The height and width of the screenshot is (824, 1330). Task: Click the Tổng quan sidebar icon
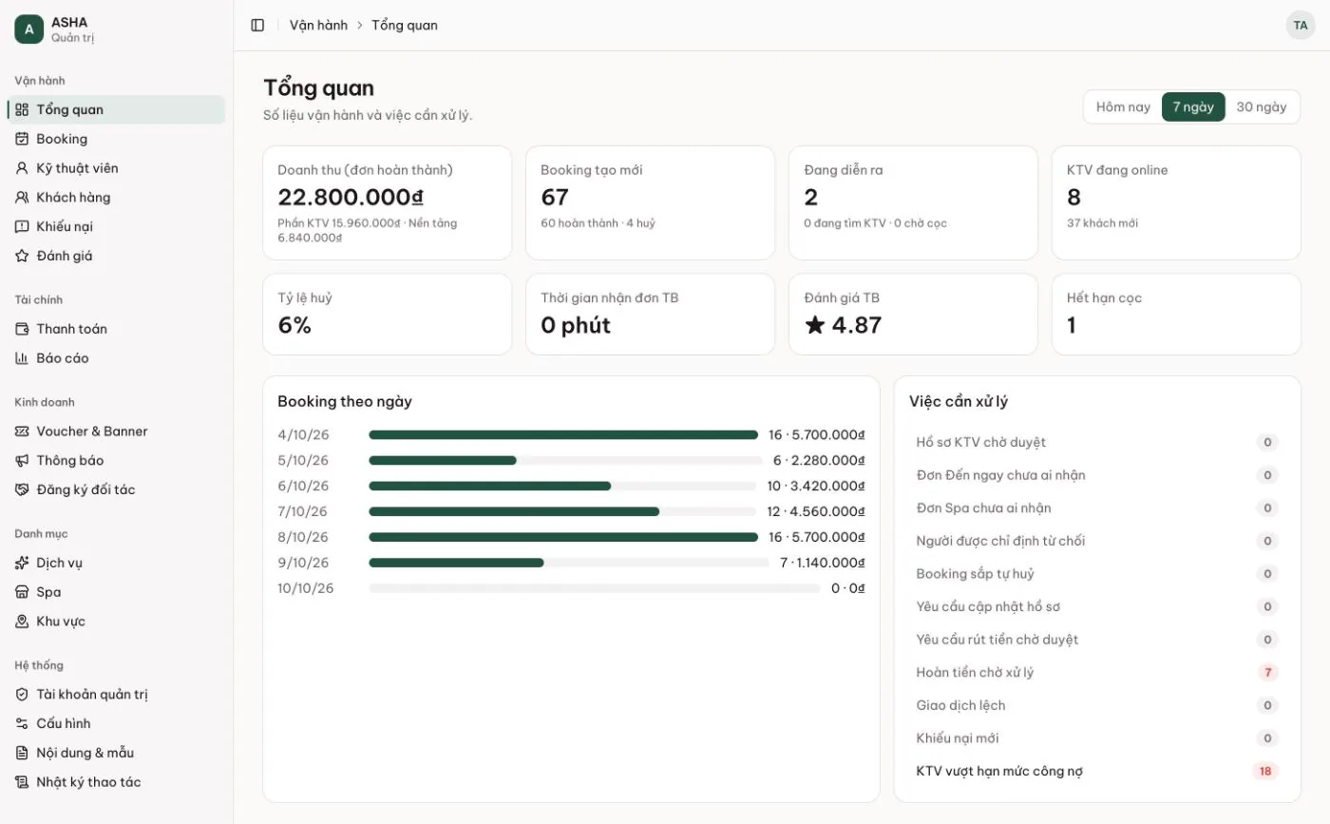coord(22,109)
